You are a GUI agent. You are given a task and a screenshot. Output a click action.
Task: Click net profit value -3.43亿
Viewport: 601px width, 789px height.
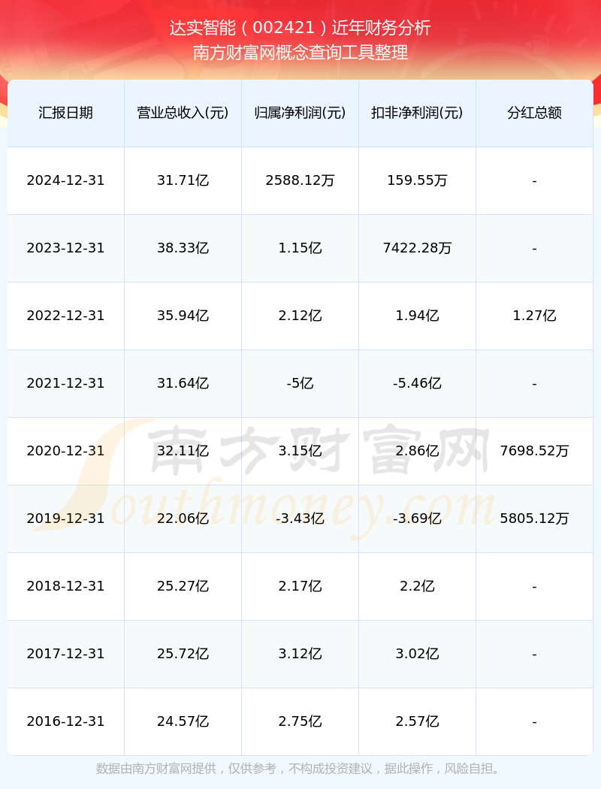coord(300,518)
